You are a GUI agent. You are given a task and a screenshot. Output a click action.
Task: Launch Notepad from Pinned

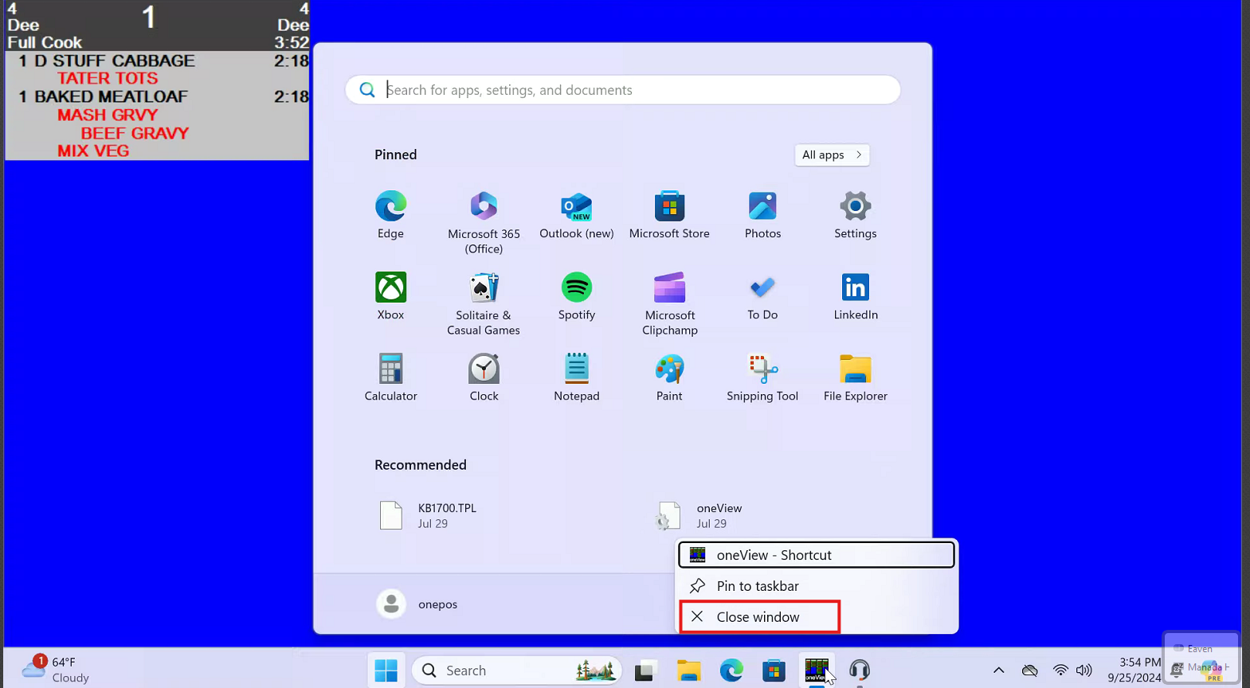[x=577, y=377]
